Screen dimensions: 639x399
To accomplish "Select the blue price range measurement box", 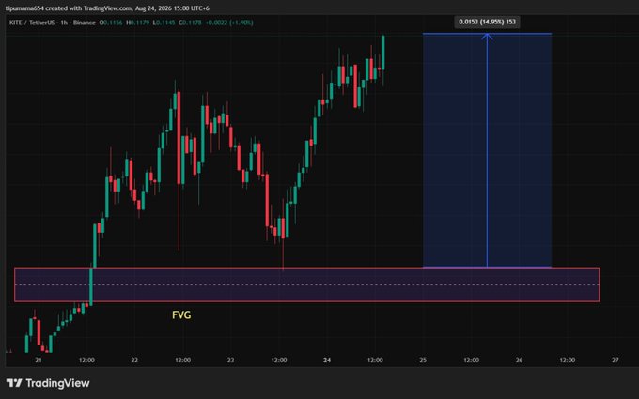I will point(487,150).
